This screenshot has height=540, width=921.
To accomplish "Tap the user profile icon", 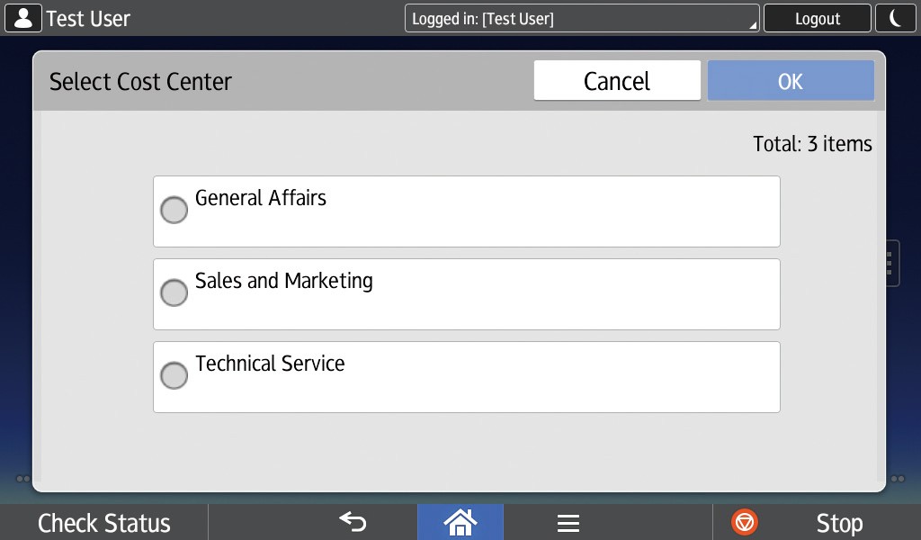I will [x=22, y=18].
